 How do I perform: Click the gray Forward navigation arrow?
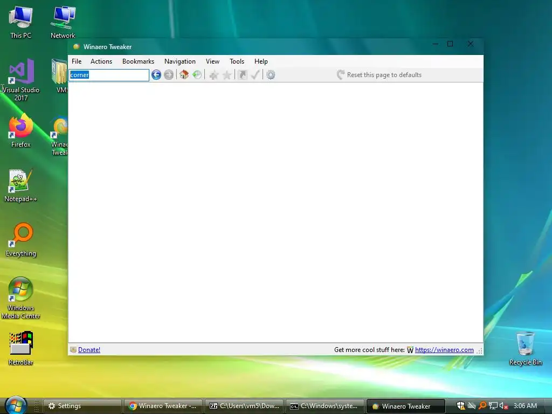[169, 74]
